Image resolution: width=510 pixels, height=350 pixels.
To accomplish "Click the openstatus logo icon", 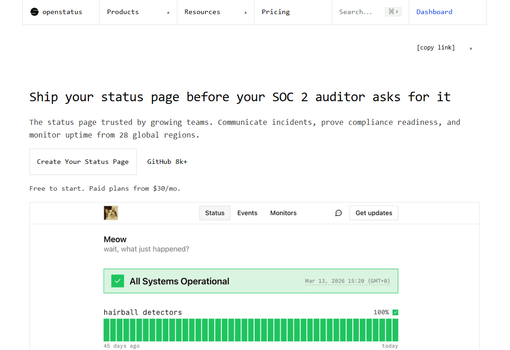I will 34,12.
